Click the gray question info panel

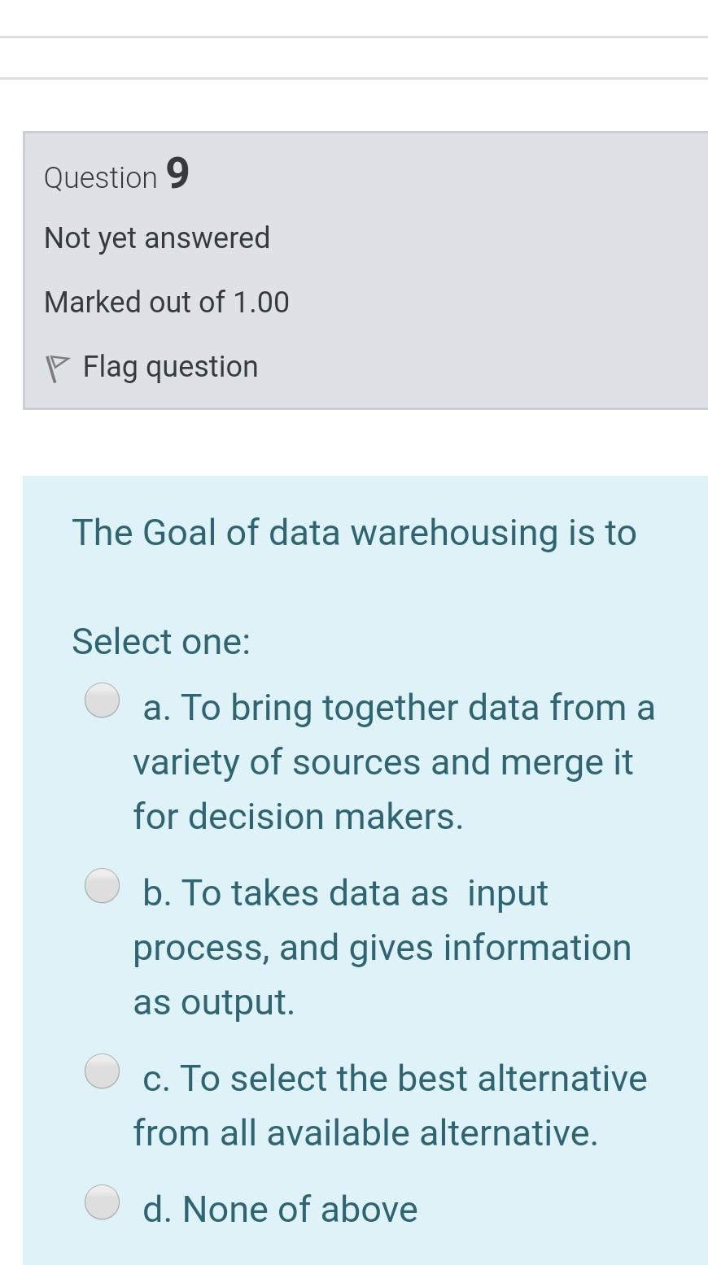488,268
